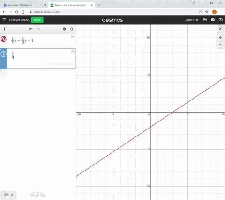Visit the powered by desmos link

click(37, 194)
